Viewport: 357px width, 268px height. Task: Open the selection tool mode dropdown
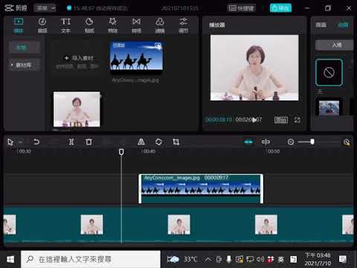coord(21,142)
